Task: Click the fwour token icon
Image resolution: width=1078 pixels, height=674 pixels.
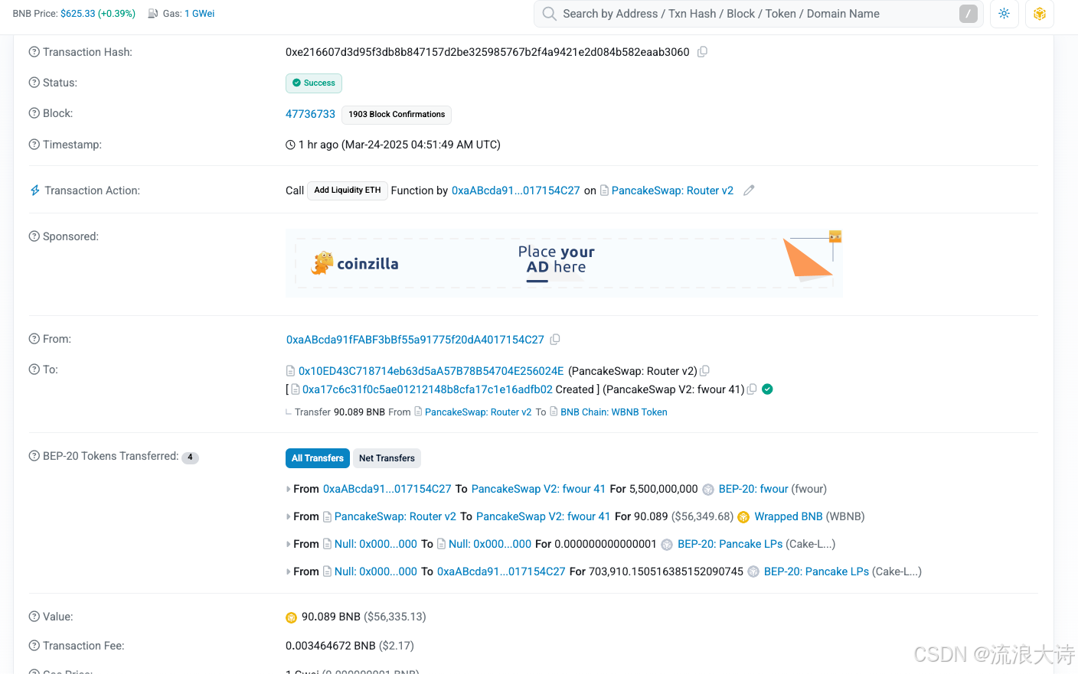Action: click(708, 490)
